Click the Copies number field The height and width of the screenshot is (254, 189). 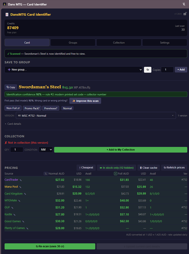(x=167, y=70)
